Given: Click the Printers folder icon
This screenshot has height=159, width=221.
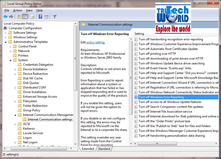Looking at the screenshot, I should 15,56.
